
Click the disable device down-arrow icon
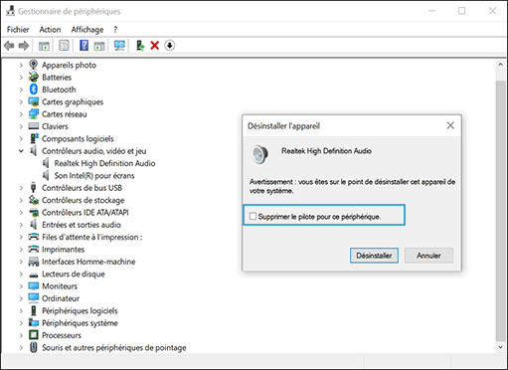tap(170, 46)
